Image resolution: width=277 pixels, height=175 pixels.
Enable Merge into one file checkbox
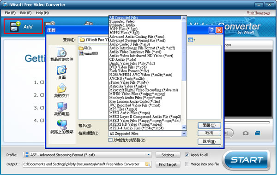pyautogui.click(x=187, y=164)
